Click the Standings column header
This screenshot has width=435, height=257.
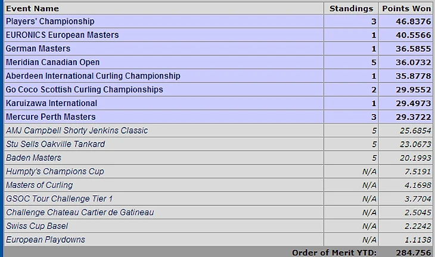point(351,8)
